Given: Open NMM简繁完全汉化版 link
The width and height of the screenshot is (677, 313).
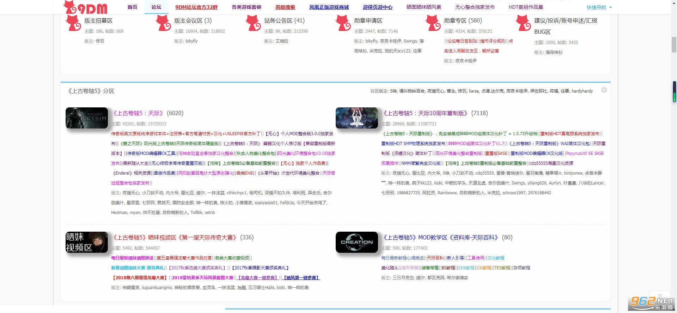Looking at the screenshot, I should [x=421, y=163].
